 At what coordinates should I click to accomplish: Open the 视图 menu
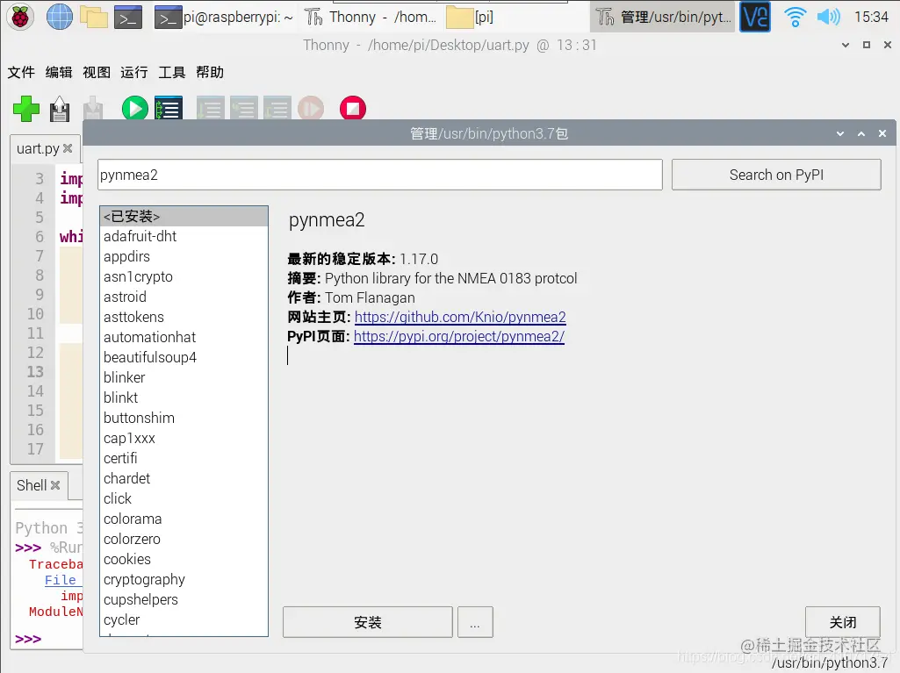(97, 72)
